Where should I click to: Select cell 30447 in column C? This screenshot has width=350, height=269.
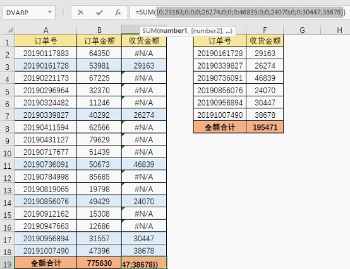(x=144, y=238)
